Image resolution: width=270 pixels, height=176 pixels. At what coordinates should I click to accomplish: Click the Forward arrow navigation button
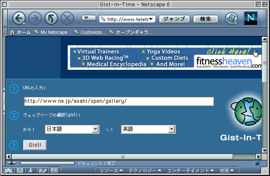point(35,18)
